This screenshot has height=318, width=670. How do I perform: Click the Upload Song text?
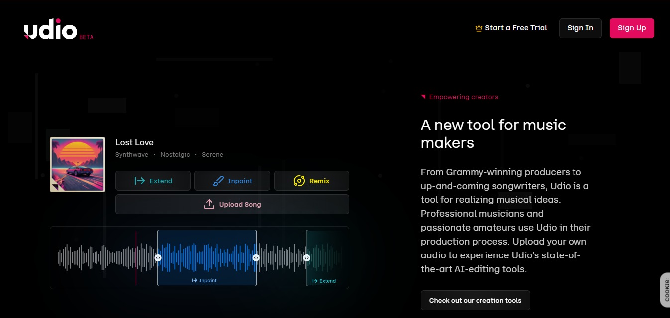tap(240, 204)
